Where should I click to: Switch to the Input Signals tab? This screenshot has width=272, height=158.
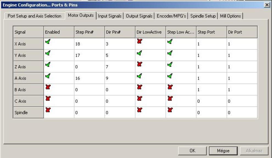coord(110,16)
